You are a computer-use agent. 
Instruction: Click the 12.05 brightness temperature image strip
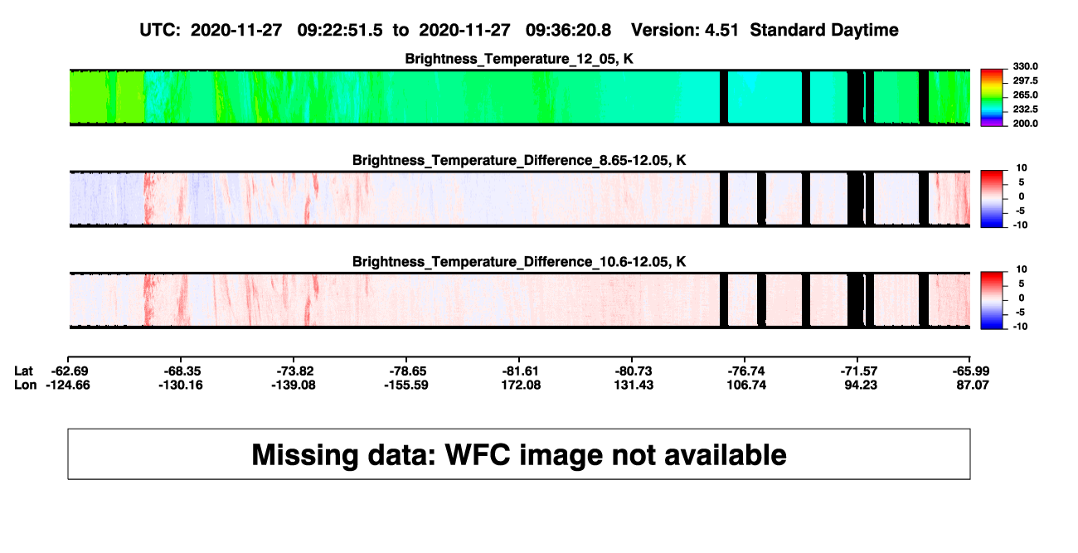click(519, 97)
